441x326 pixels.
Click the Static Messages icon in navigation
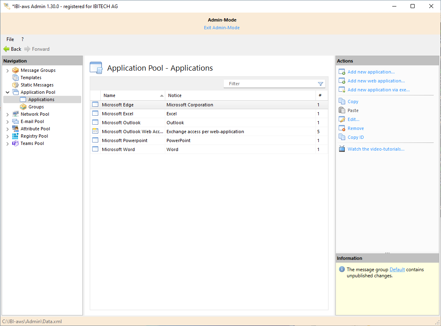pos(15,85)
